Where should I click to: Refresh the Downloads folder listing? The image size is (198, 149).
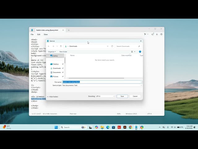point(112,46)
